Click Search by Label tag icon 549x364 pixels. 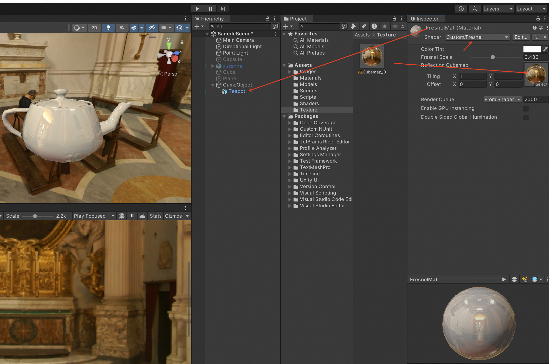[x=364, y=26]
